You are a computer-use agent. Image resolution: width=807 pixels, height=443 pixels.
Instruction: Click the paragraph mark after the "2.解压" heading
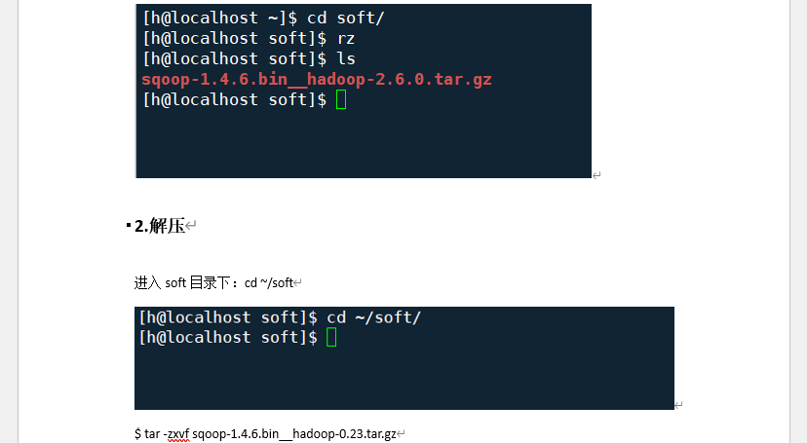coord(192,226)
